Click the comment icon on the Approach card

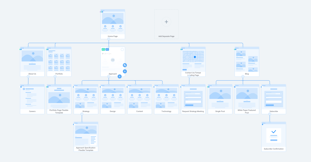click(x=105, y=54)
